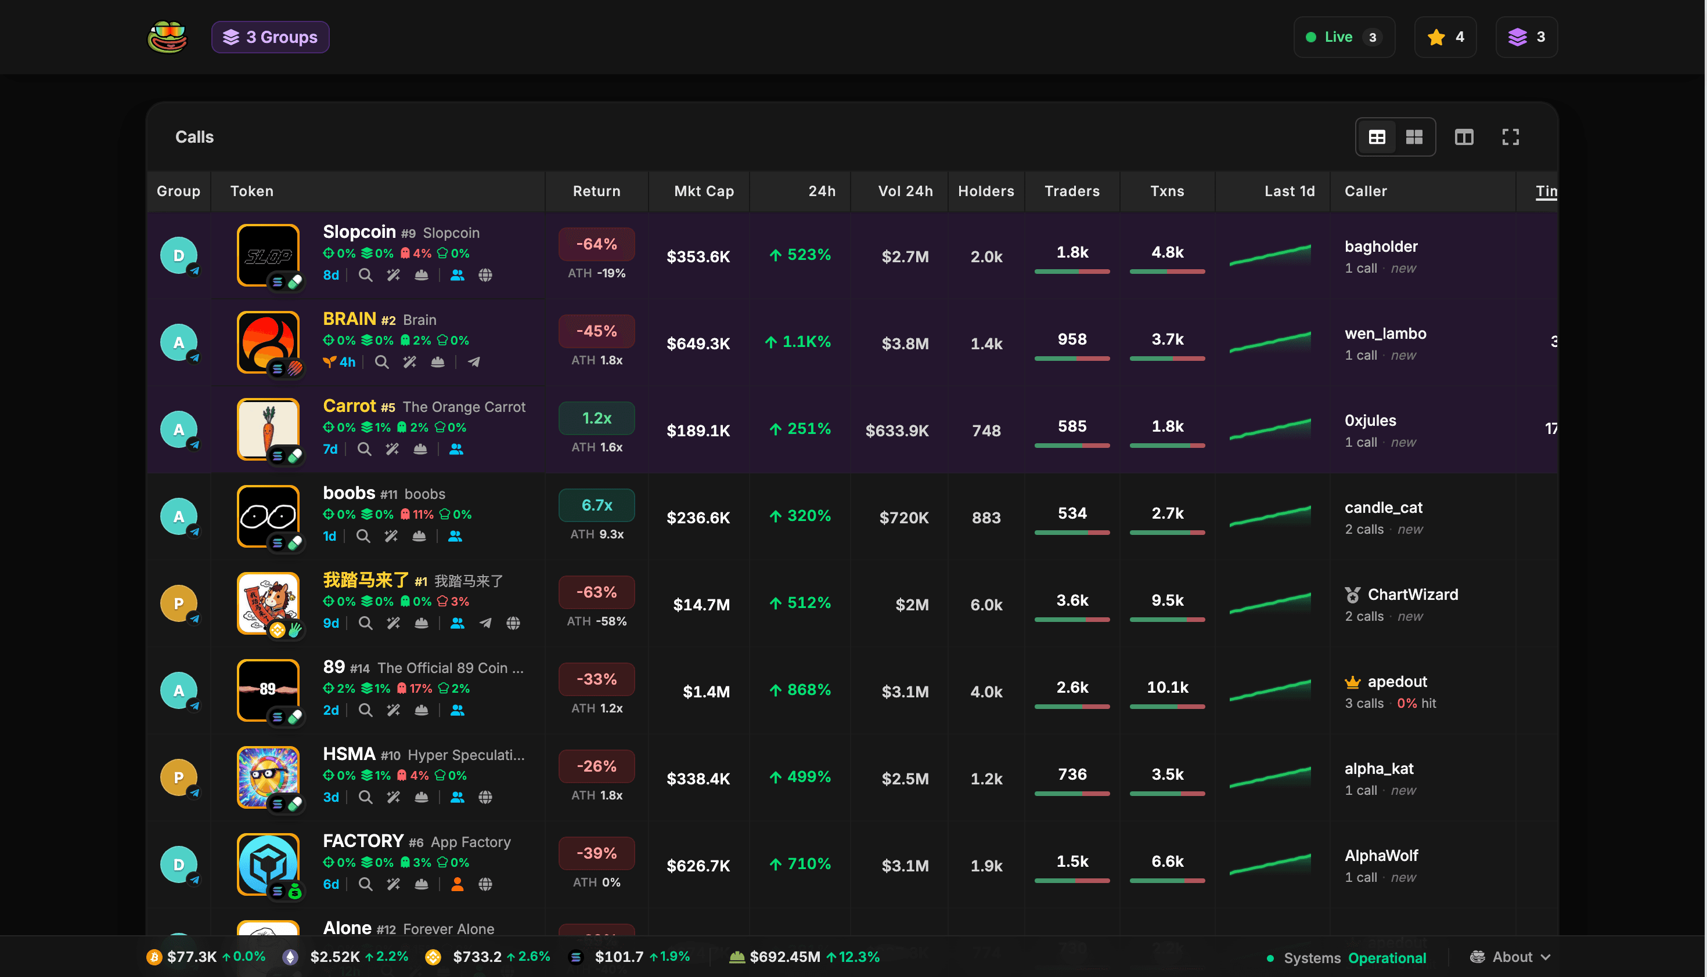Open Slopcoin token thumbnail

[269, 256]
